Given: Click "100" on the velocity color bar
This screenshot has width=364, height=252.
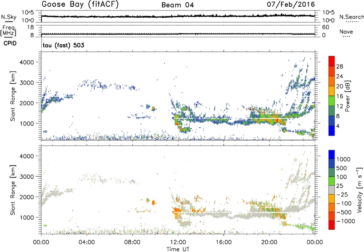Looking at the screenshot, I should pyautogui.click(x=342, y=177).
